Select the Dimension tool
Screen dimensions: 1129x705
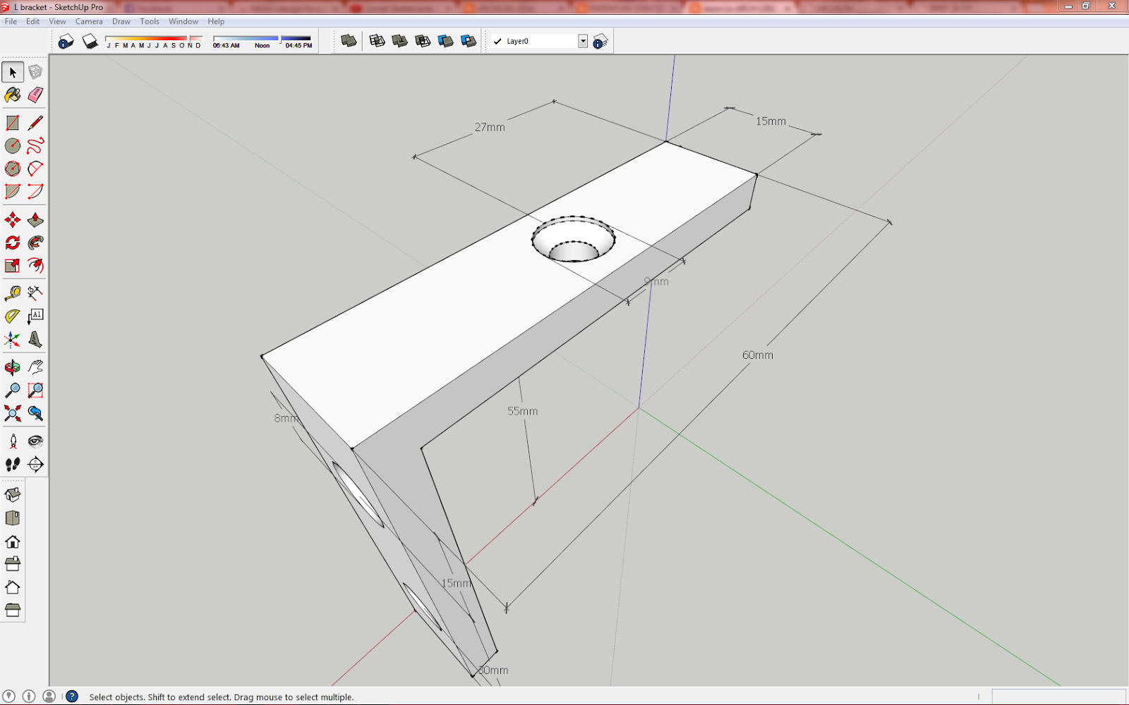(x=35, y=293)
